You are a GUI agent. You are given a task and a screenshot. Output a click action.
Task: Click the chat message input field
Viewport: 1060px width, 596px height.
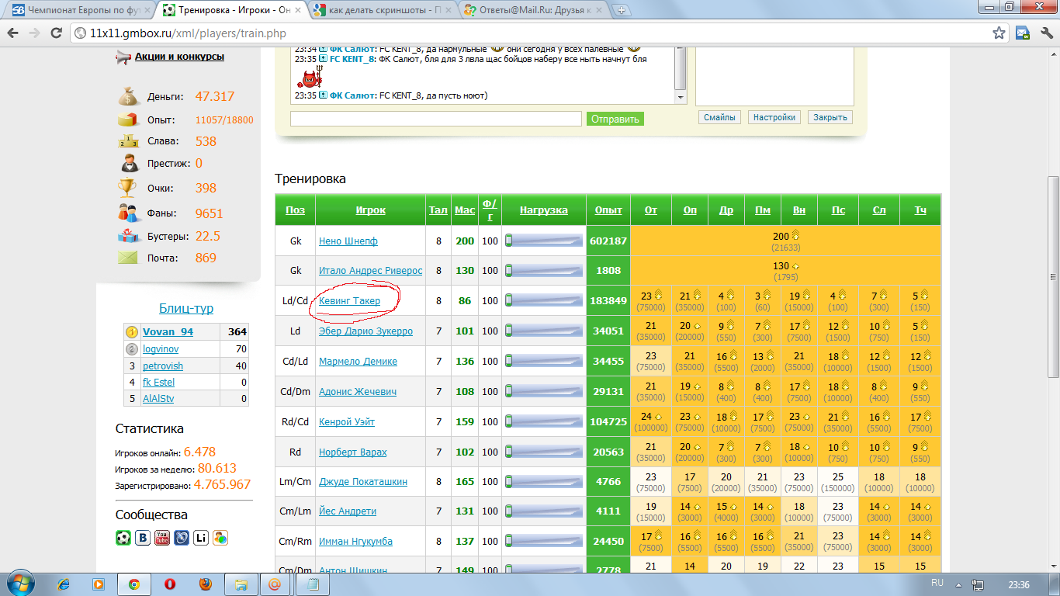pos(435,119)
